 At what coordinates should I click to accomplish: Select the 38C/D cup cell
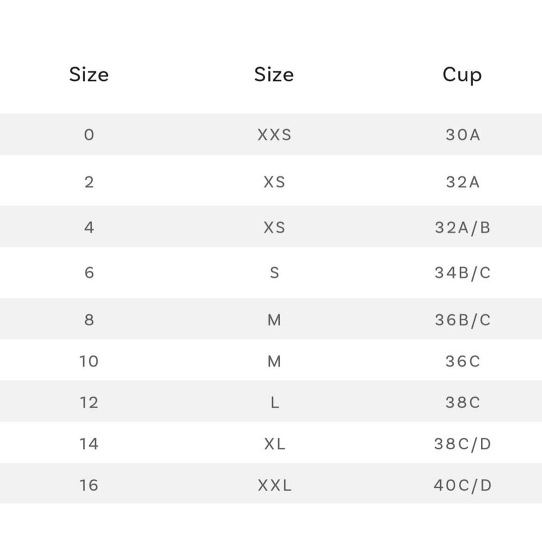pyautogui.click(x=462, y=444)
